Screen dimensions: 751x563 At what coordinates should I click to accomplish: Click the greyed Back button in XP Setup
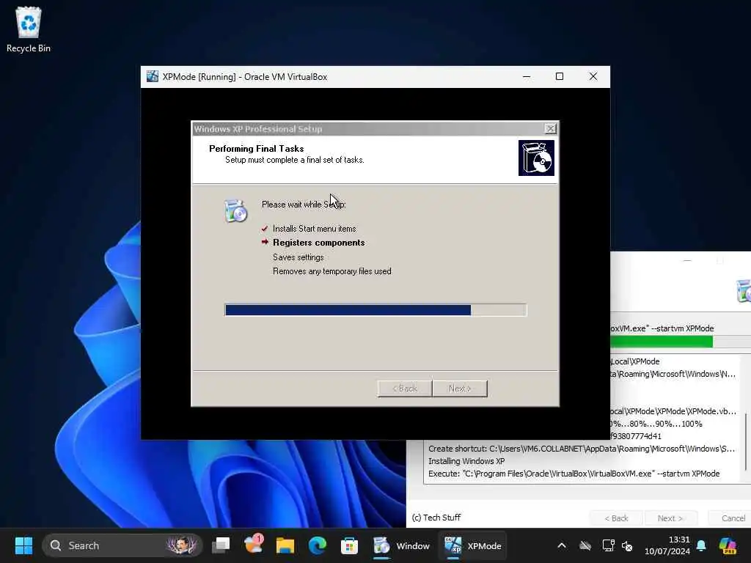point(405,389)
